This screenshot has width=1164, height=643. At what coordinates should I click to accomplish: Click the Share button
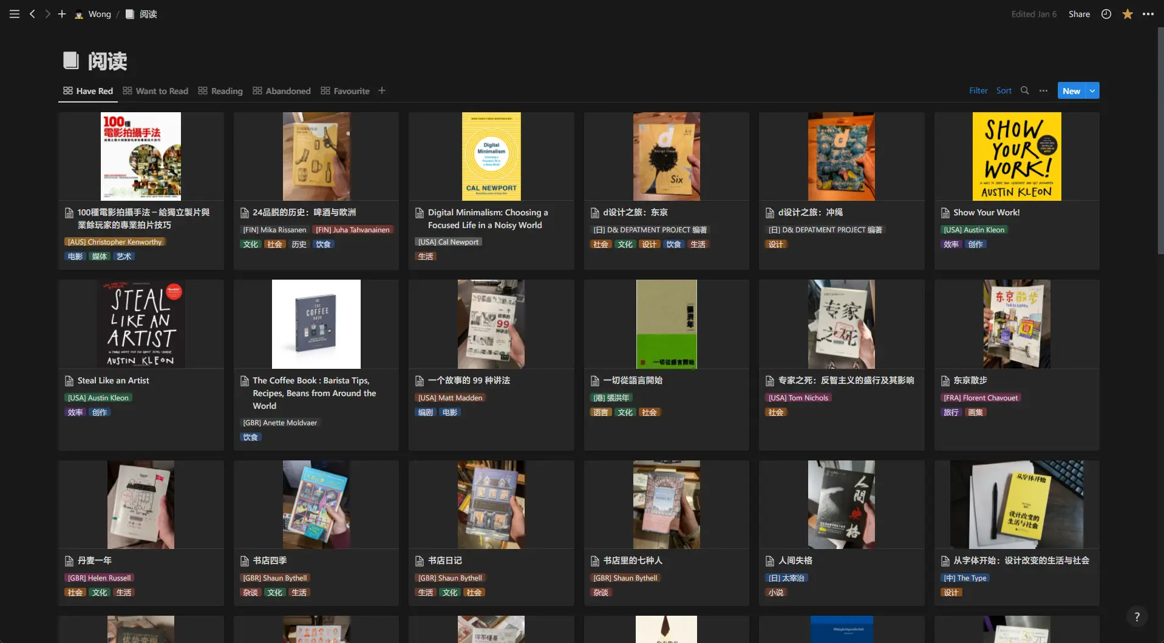point(1079,14)
